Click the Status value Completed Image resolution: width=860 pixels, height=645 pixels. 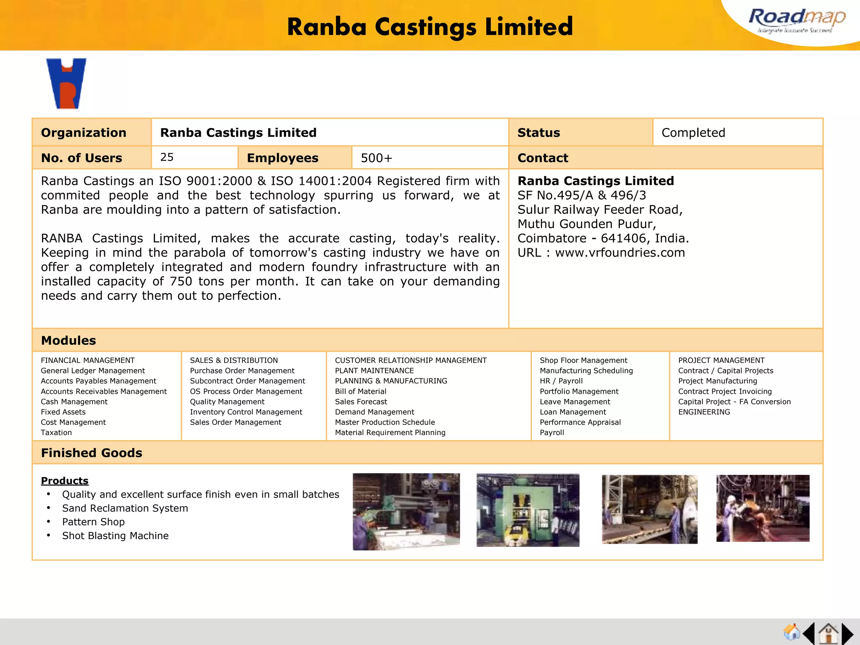[693, 133]
